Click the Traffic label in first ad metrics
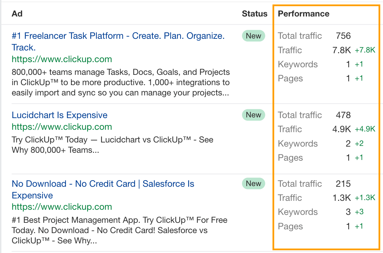The width and height of the screenshot is (383, 253). (x=290, y=50)
